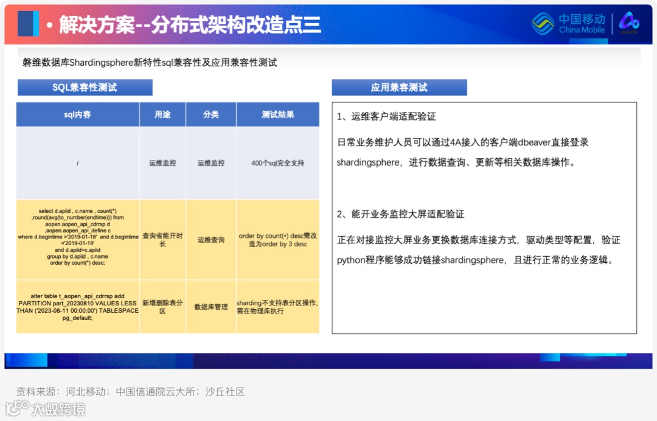Click the purple AAAS logo icon
This screenshot has height=421, width=657.
tap(629, 23)
